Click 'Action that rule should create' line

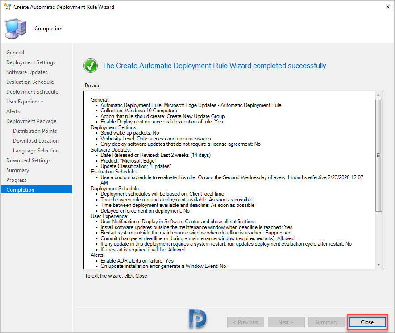click(x=162, y=116)
